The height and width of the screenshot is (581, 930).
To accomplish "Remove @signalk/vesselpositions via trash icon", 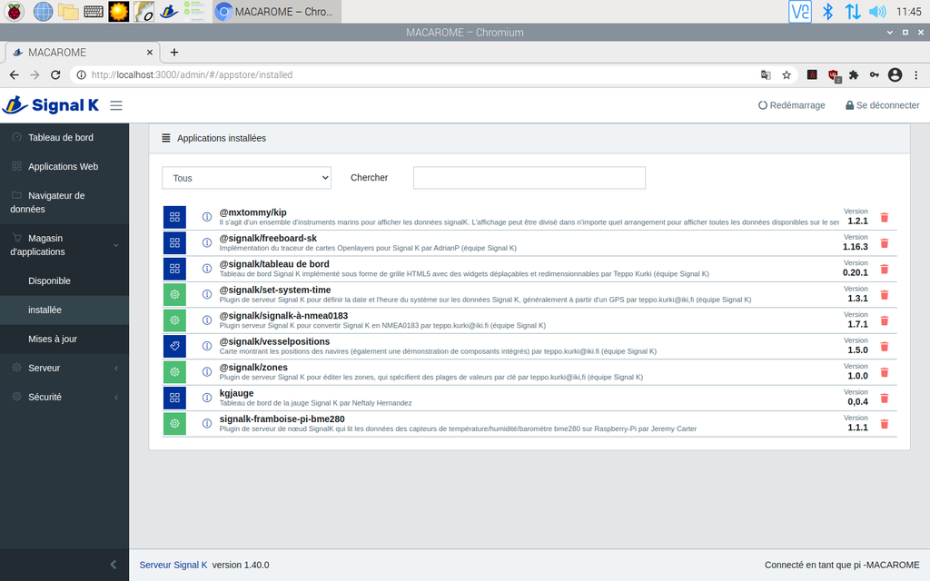I will pyautogui.click(x=885, y=346).
